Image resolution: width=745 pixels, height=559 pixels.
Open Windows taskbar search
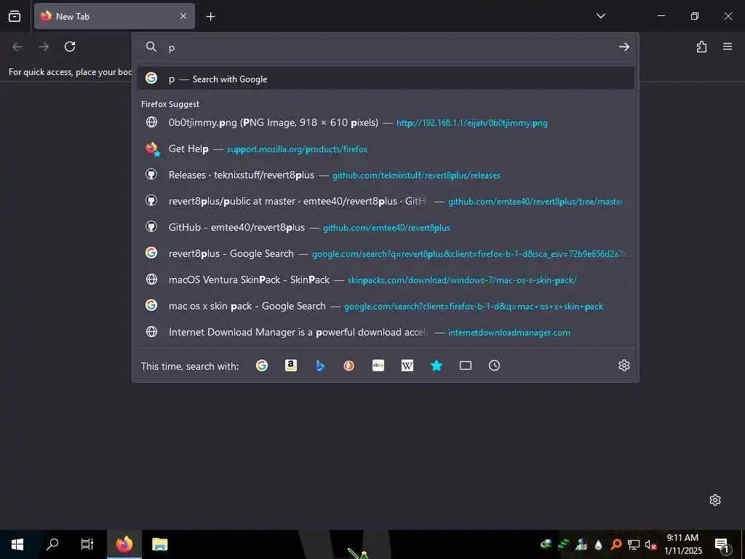(x=52, y=544)
